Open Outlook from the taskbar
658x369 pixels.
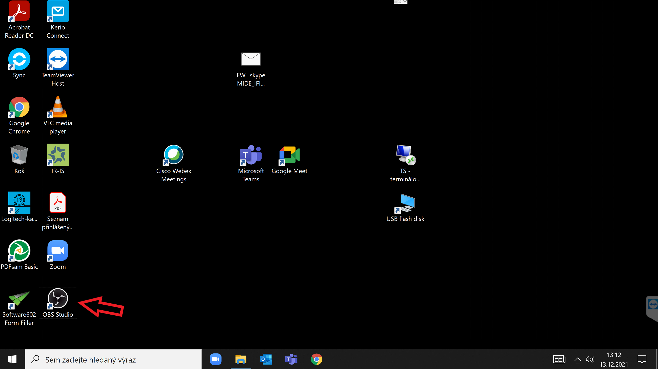[266, 359]
